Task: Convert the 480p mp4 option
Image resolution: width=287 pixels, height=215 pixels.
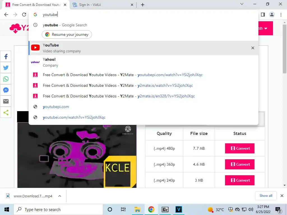Action: point(240,148)
